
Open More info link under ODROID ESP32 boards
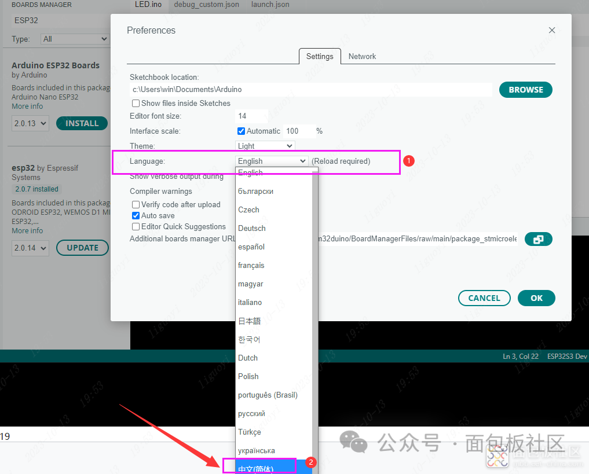pyautogui.click(x=27, y=231)
